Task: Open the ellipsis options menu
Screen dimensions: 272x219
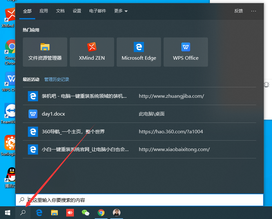Action: (x=253, y=11)
